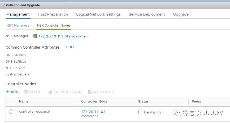Select the NSX Controller Nodes subtab
Image resolution: width=230 pixels, height=123 pixels.
pyautogui.click(x=54, y=26)
